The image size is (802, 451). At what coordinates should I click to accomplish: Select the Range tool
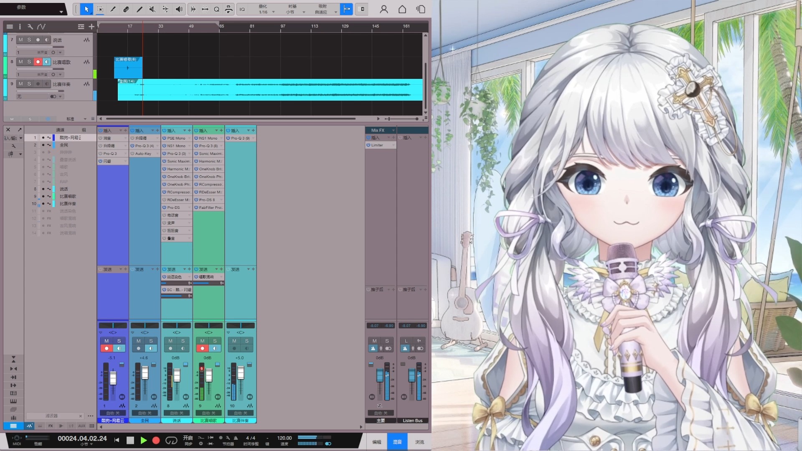100,9
